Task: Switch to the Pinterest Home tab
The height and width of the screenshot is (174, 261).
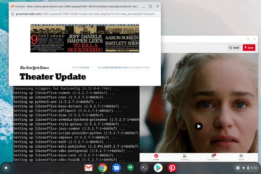Action: [x=156, y=157]
